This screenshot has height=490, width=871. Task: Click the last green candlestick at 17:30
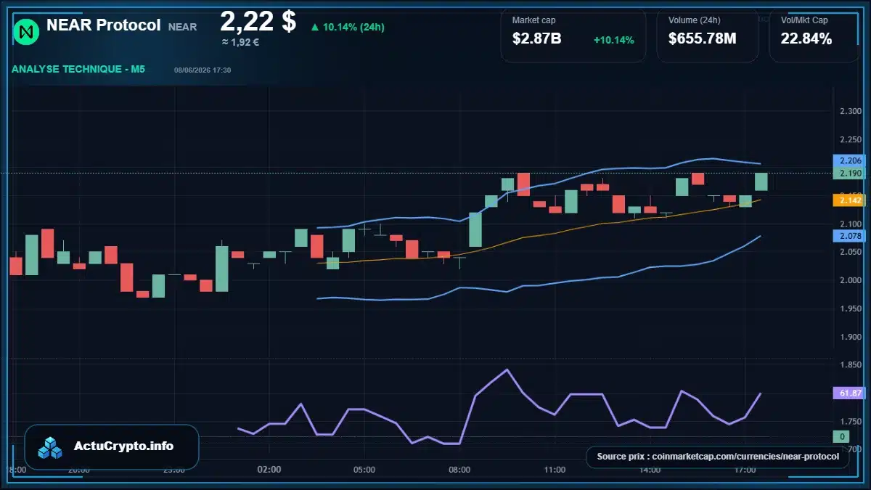pyautogui.click(x=761, y=181)
